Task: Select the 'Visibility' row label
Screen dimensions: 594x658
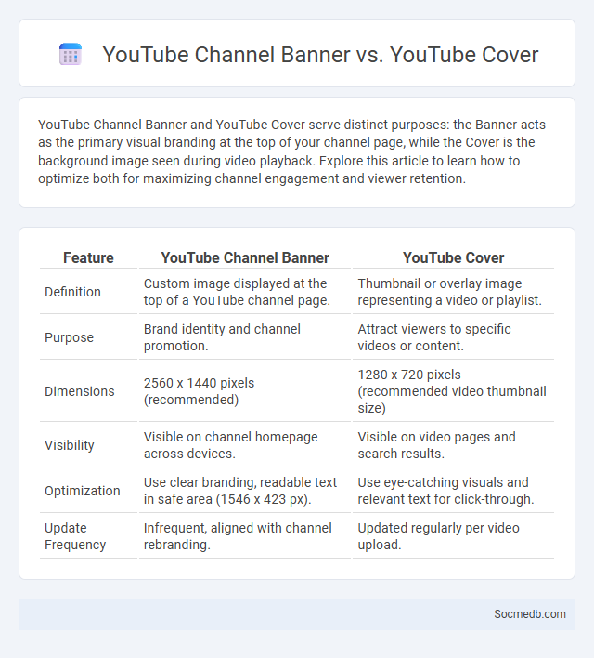Action: tap(70, 445)
